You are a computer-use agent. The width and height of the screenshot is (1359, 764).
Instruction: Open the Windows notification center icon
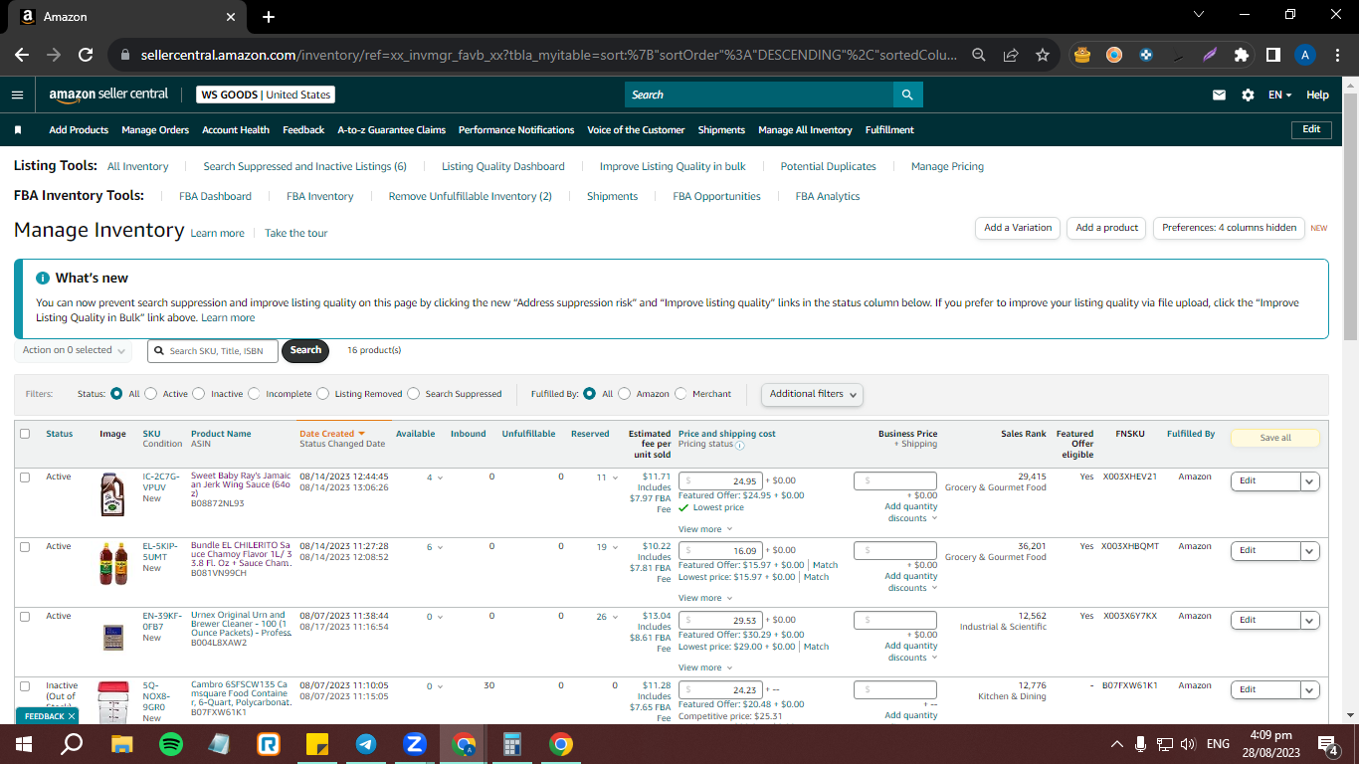(1327, 743)
